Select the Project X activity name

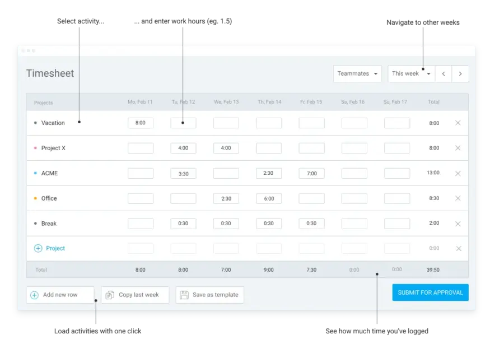[x=53, y=148]
